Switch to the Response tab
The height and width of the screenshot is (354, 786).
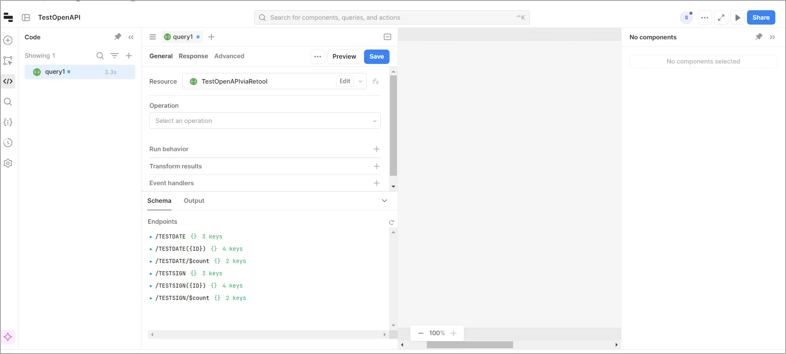point(193,56)
